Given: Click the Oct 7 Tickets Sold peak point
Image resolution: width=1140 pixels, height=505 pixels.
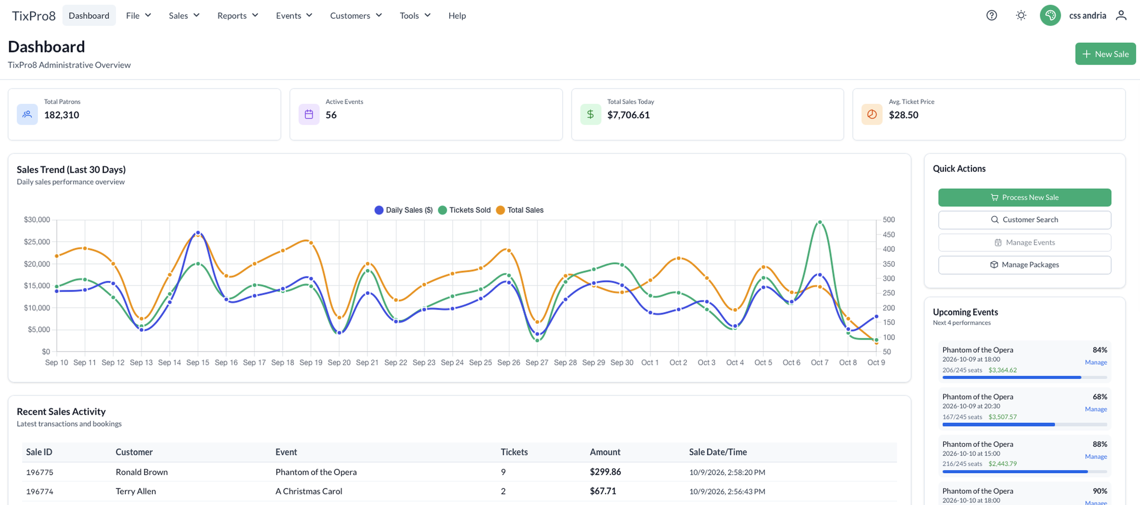Looking at the screenshot, I should coord(820,223).
